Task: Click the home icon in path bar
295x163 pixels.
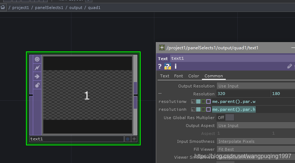Action: pos(3,8)
